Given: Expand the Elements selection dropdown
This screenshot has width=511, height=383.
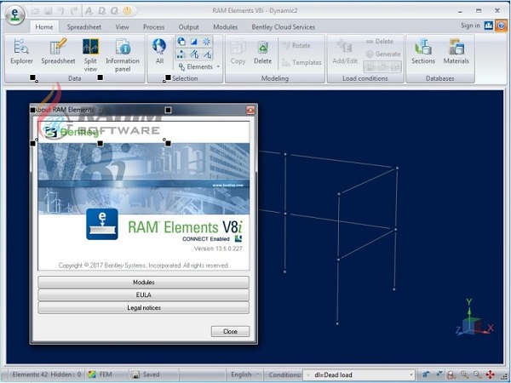Looking at the screenshot, I should (218, 66).
